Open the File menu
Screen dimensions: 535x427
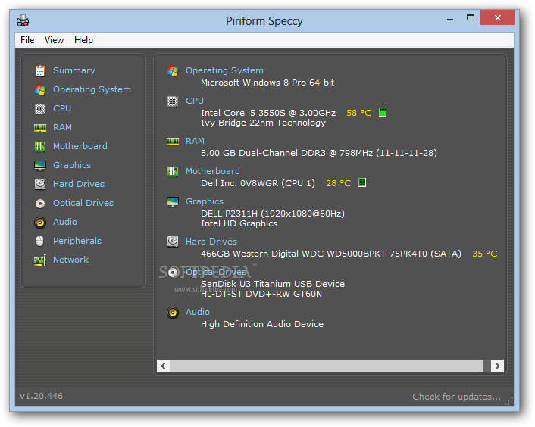pos(27,40)
